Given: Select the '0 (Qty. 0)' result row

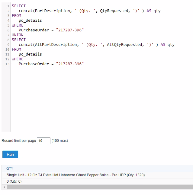Looking at the screenshot, I should [x=97, y=181].
